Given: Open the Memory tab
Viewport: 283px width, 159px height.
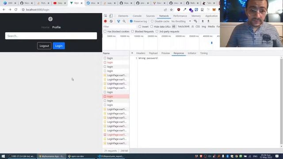Looking at the screenshot, I should (x=196, y=16).
